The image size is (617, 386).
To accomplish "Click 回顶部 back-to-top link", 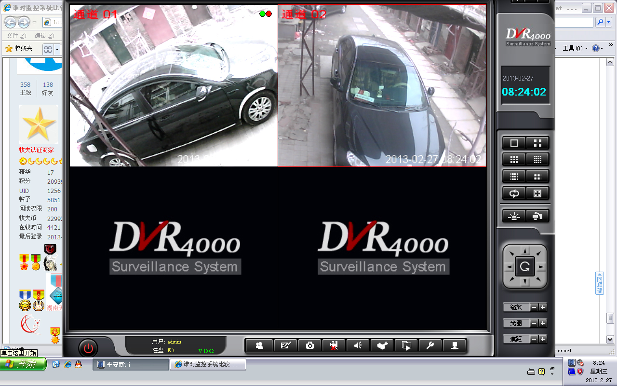I will (x=600, y=283).
